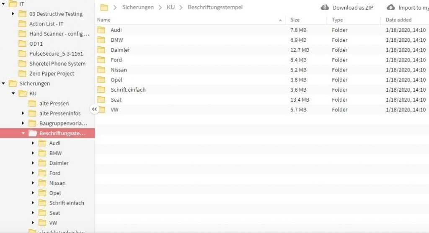The width and height of the screenshot is (429, 233).
Task: Select PulseSecure_5-3-1161 in the tree
Action: pos(56,54)
